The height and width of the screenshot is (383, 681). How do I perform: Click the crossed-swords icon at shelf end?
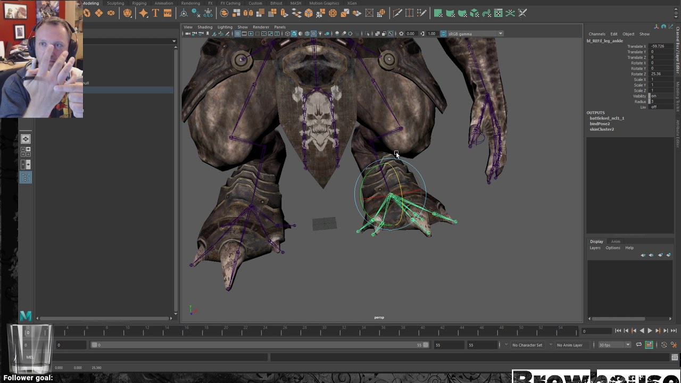[522, 13]
